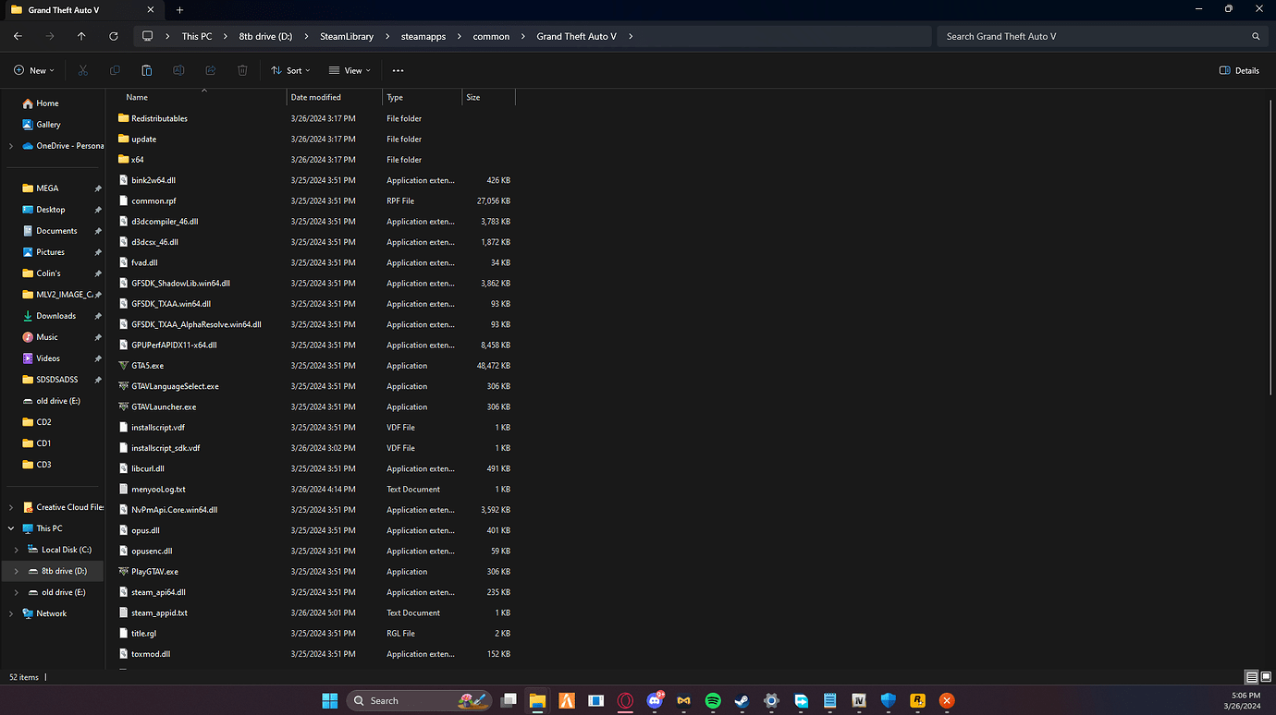Select the Copy icon in the toolbar
The image size is (1276, 715).
click(114, 70)
